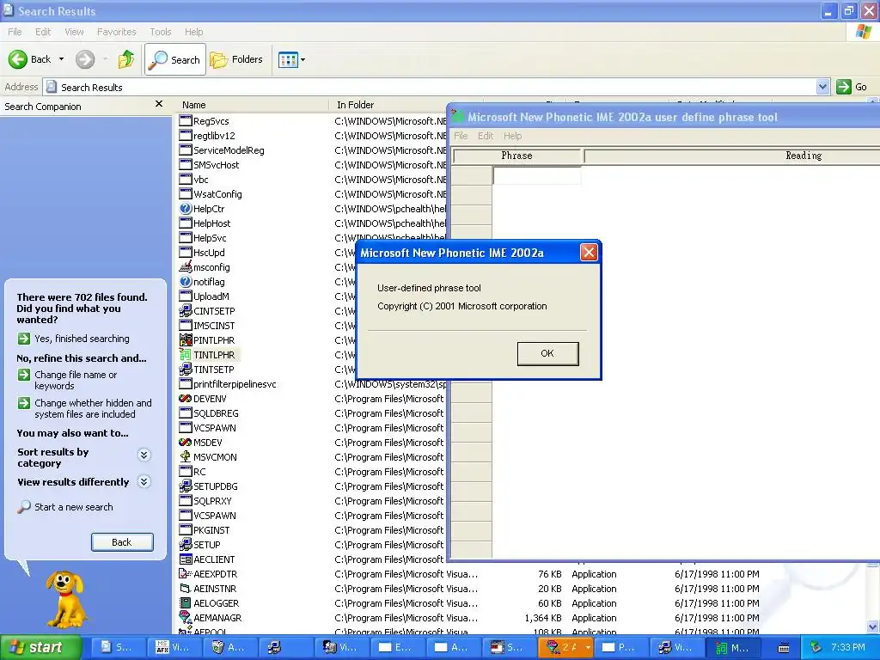
Task: Open the View menu in Search Results
Action: 74,32
